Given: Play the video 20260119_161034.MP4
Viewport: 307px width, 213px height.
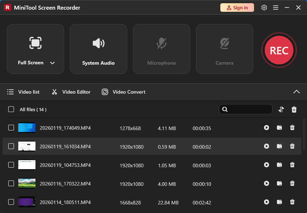Looking at the screenshot, I should (267, 146).
